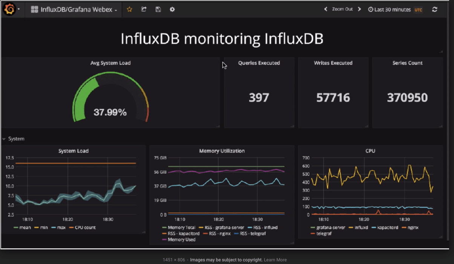Open the Avg System Load panel title menu

pos(110,63)
